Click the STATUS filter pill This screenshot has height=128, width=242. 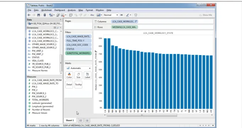78,49
